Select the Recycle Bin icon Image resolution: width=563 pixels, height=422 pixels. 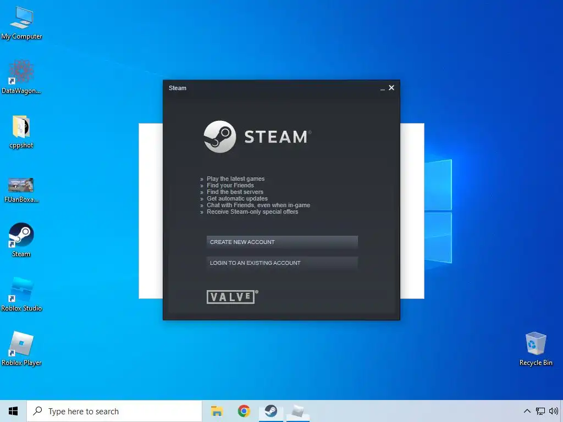(536, 348)
